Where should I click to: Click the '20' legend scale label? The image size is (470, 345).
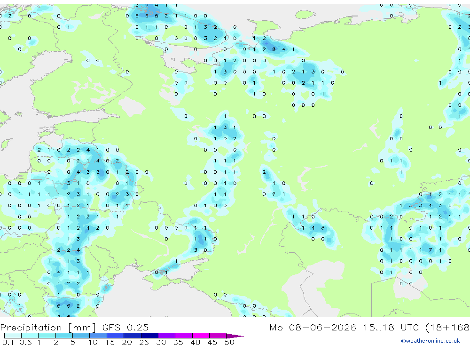[x=127, y=342]
